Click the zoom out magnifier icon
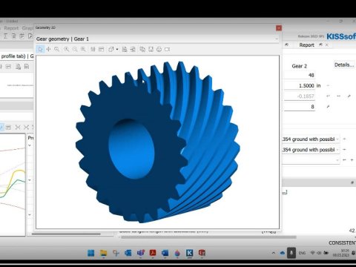Viewport: 356px width, 267px height. (x=75, y=50)
